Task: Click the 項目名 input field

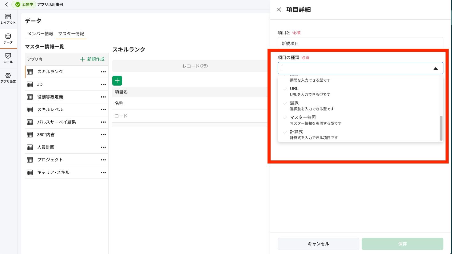Action: point(360,43)
